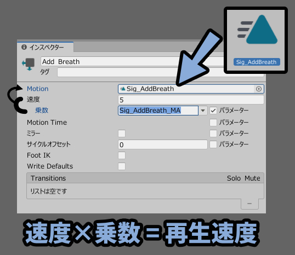The width and height of the screenshot is (295, 255).
Task: Click the minus button below the Transitions list
Action: point(249,204)
